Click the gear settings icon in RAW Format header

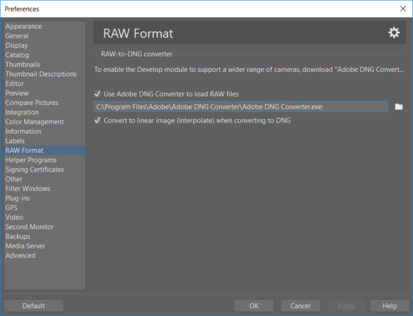click(x=394, y=33)
